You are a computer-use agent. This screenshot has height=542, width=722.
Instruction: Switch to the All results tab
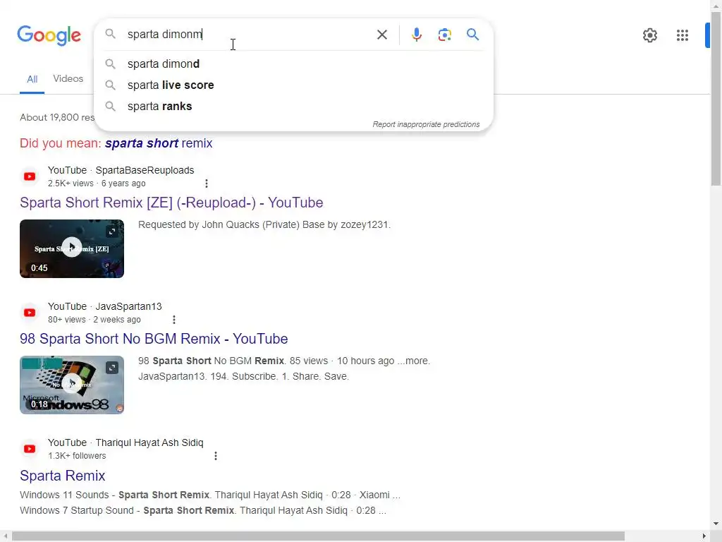[x=32, y=79]
